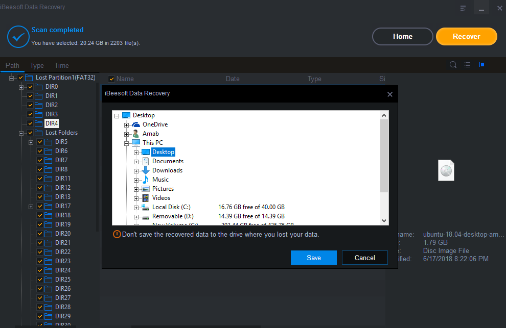The height and width of the screenshot is (328, 506).
Task: Collapse the Lost Partition1(FAT32) tree node
Action: click(x=12, y=78)
